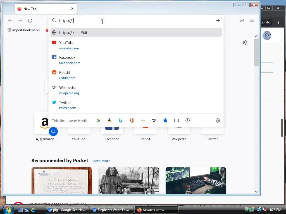Open Facebook top site tile
Viewport: 286px width, 214px height.
[x=112, y=134]
